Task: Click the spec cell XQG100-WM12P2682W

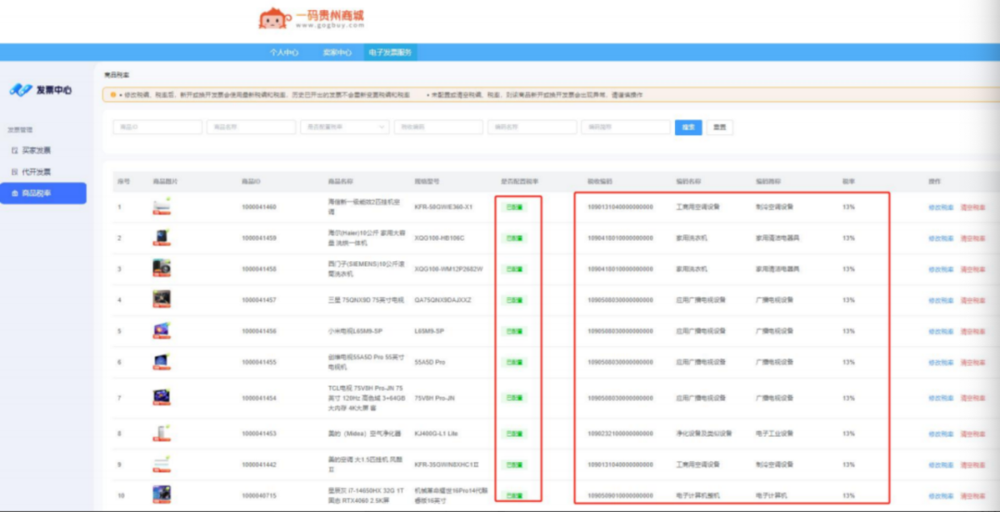Action: point(448,269)
